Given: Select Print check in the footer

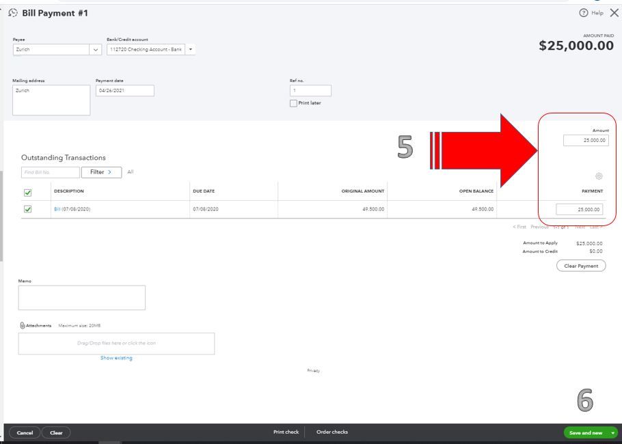Looking at the screenshot, I should 286,432.
